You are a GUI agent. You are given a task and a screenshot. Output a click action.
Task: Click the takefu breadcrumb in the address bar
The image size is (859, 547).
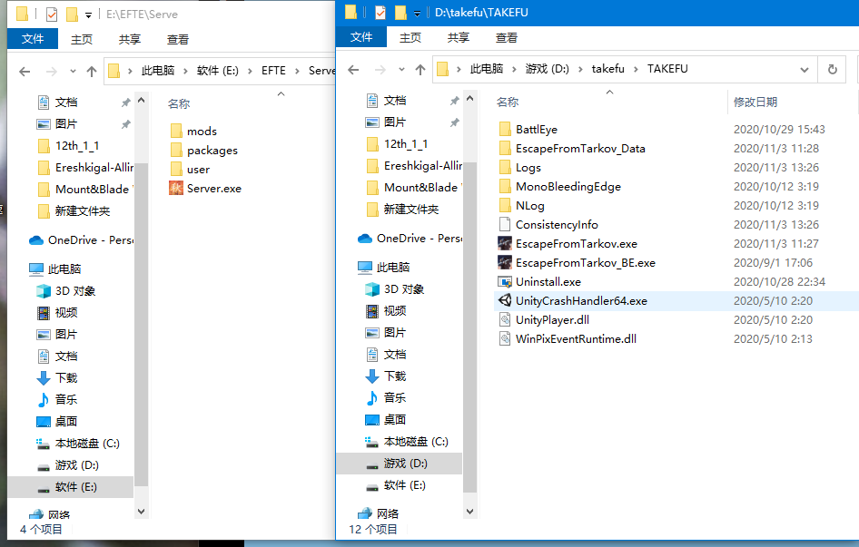[607, 69]
